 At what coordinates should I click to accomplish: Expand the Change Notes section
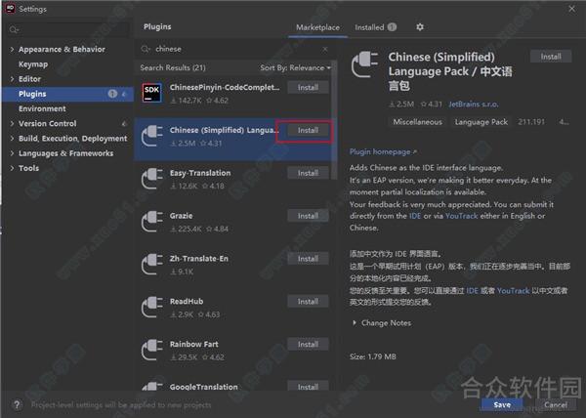[355, 322]
